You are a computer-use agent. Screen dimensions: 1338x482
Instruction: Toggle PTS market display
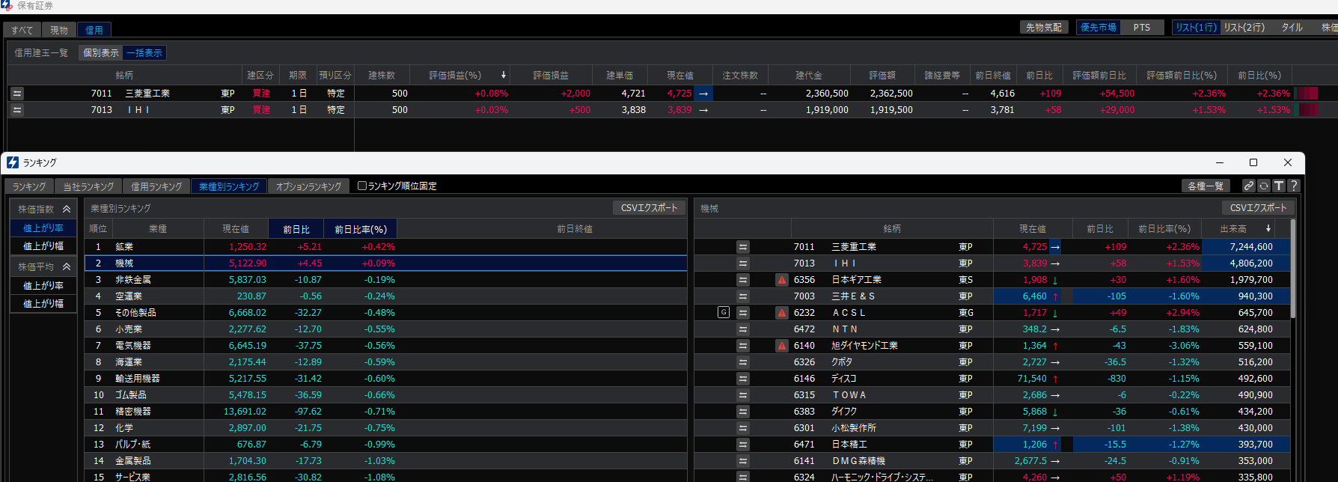[1141, 28]
